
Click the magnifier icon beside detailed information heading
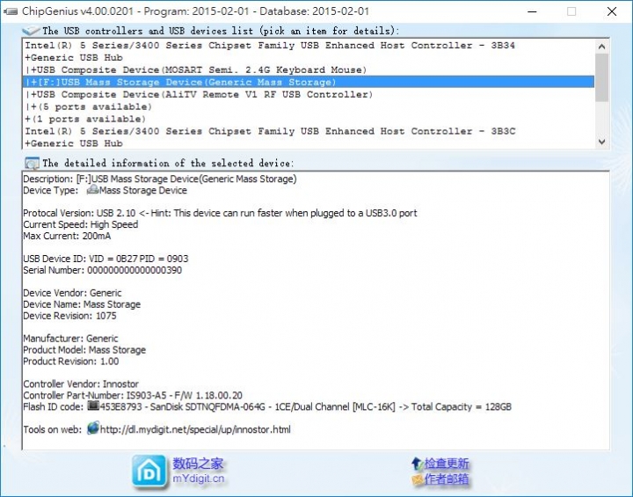pos(32,164)
